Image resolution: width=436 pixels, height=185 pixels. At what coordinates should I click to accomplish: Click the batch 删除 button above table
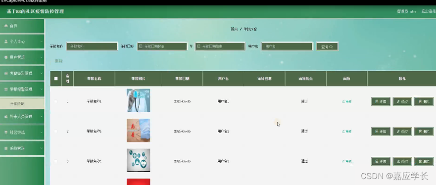59,61
